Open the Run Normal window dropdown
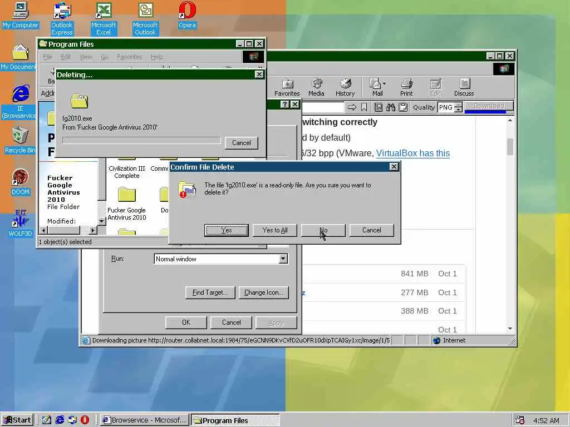Image resolution: width=570 pixels, height=427 pixels. pos(283,259)
